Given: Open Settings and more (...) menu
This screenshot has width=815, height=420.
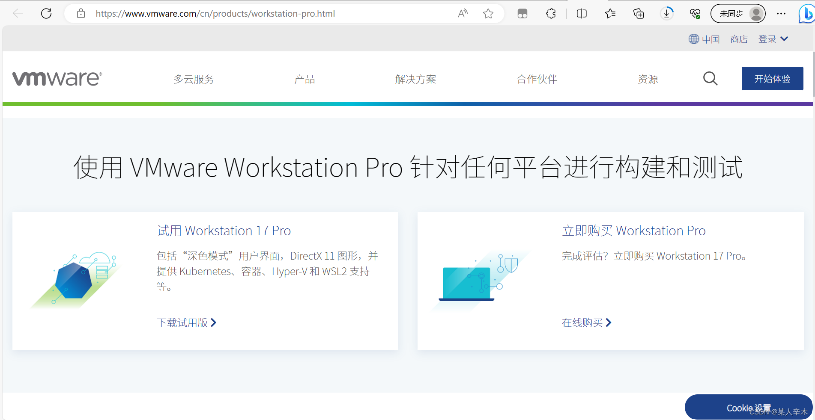Looking at the screenshot, I should [781, 13].
